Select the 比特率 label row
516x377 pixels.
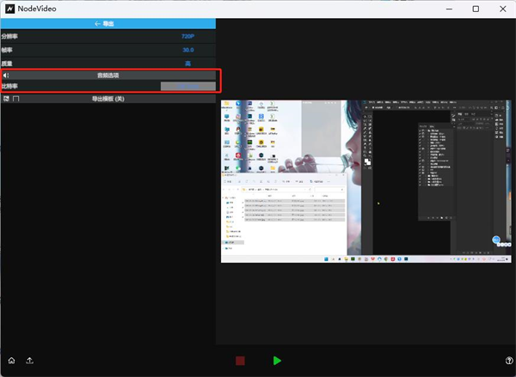point(10,87)
